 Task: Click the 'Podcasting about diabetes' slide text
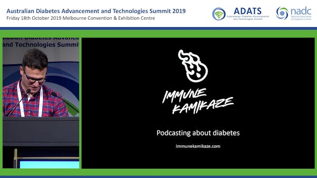click(x=198, y=133)
